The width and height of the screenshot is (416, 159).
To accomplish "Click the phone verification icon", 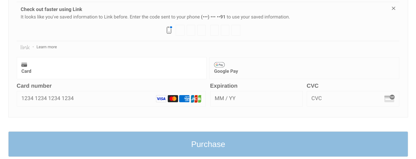I will pyautogui.click(x=169, y=30).
